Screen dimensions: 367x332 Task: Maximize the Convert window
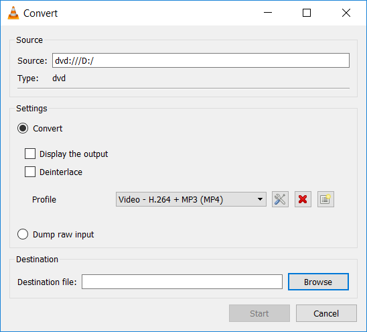coord(307,13)
